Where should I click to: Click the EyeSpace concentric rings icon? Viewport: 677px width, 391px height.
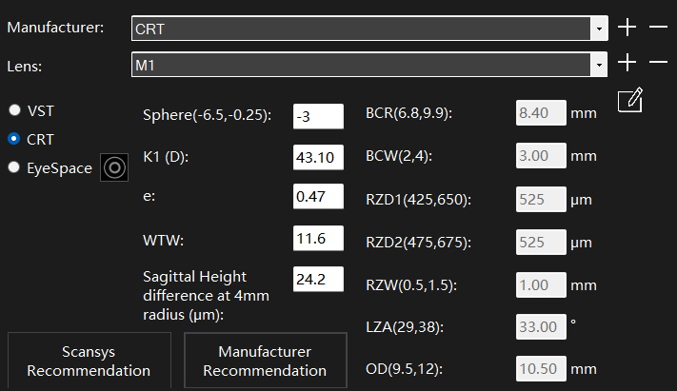tap(115, 168)
